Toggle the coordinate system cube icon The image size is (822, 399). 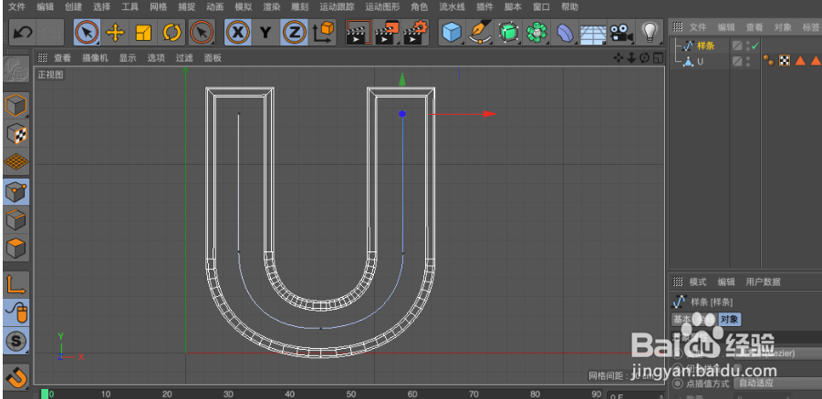[324, 33]
